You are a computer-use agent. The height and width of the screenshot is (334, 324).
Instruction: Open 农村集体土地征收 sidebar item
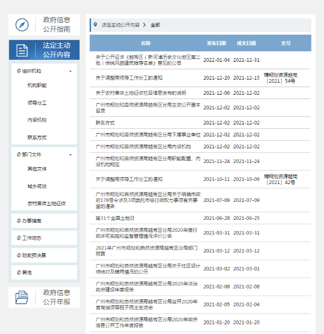pyautogui.click(x=46, y=204)
